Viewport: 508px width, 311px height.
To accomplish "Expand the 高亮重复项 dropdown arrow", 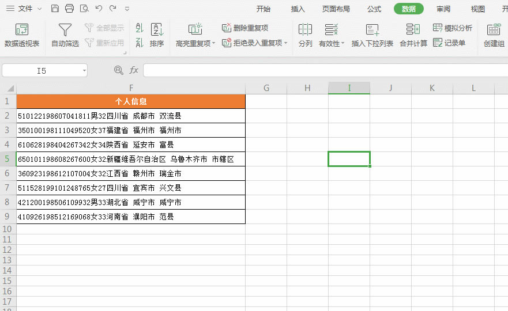I will tap(214, 43).
